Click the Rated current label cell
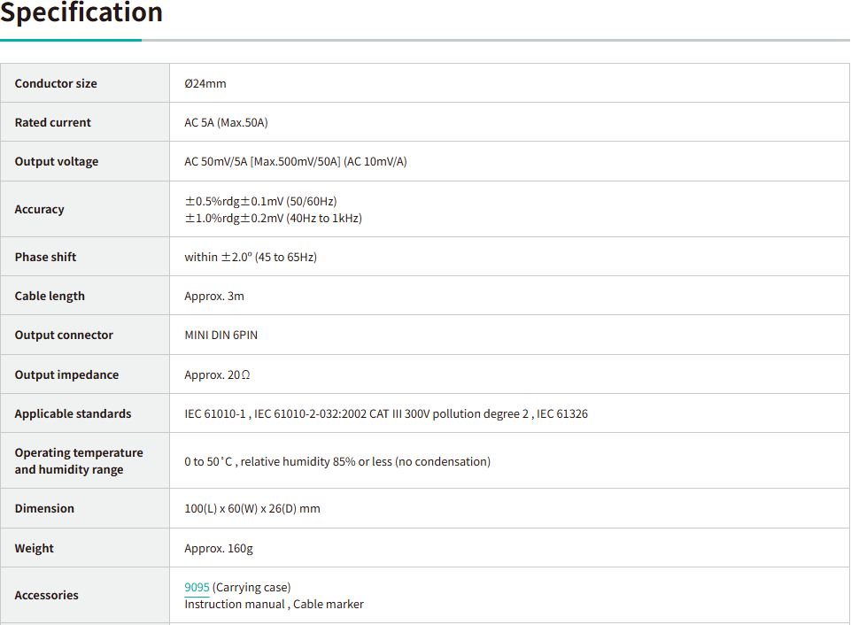 [x=52, y=122]
